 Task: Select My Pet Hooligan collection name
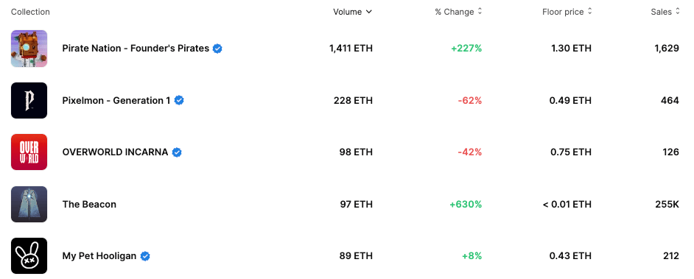[x=99, y=256]
